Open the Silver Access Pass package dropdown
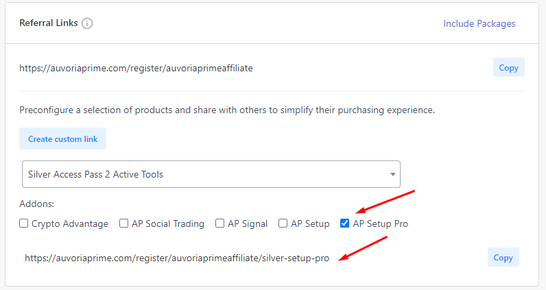This screenshot has width=546, height=290. click(211, 174)
